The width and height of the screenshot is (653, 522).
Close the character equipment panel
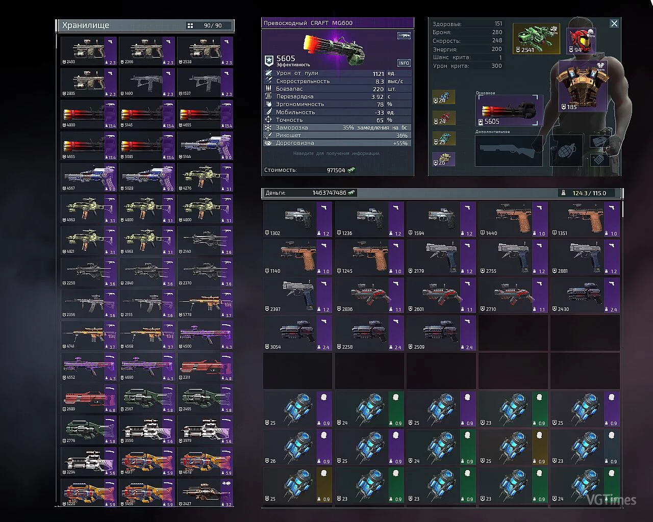pyautogui.click(x=614, y=23)
